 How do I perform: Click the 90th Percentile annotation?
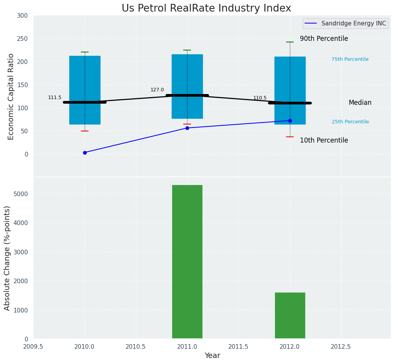(x=324, y=39)
